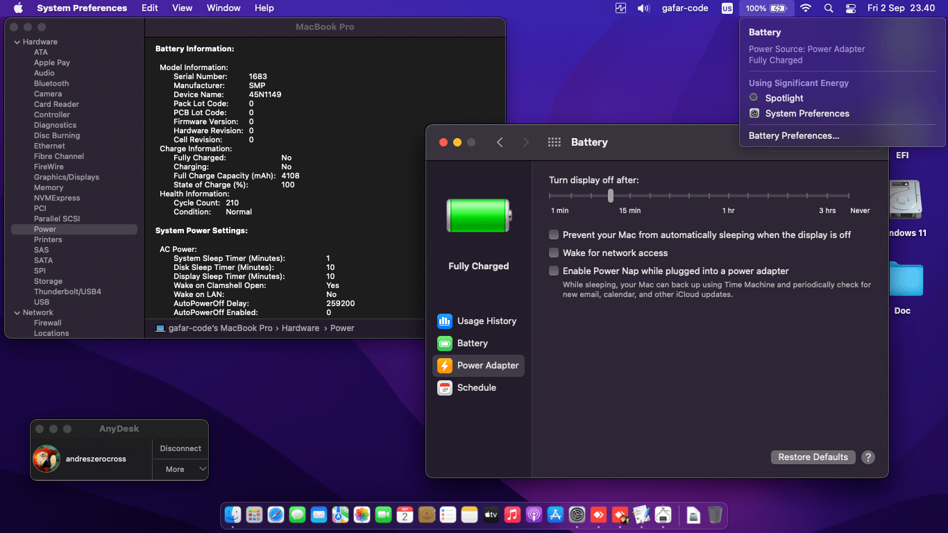This screenshot has height=533, width=948.
Task: Click the volume icon in the menu bar
Action: 643,8
